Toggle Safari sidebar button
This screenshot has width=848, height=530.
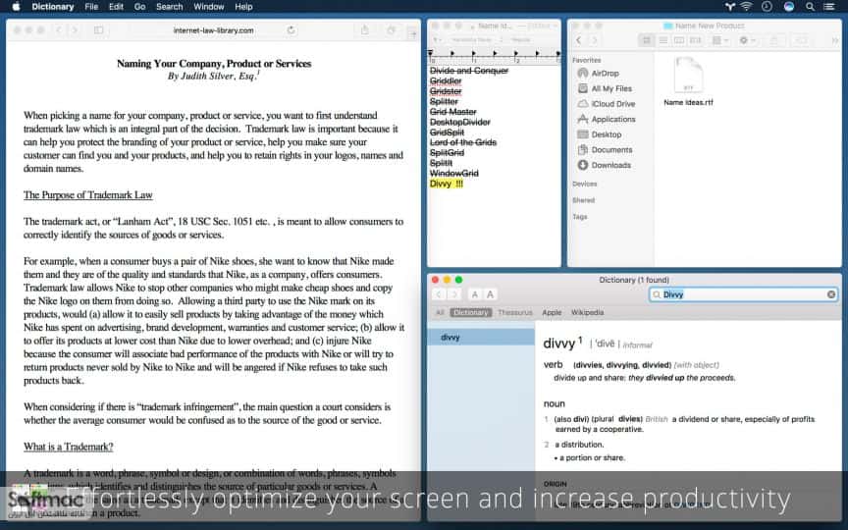pos(98,30)
